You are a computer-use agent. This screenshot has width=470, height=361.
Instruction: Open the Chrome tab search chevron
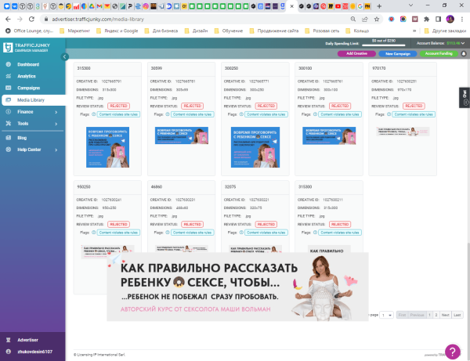(410, 5)
